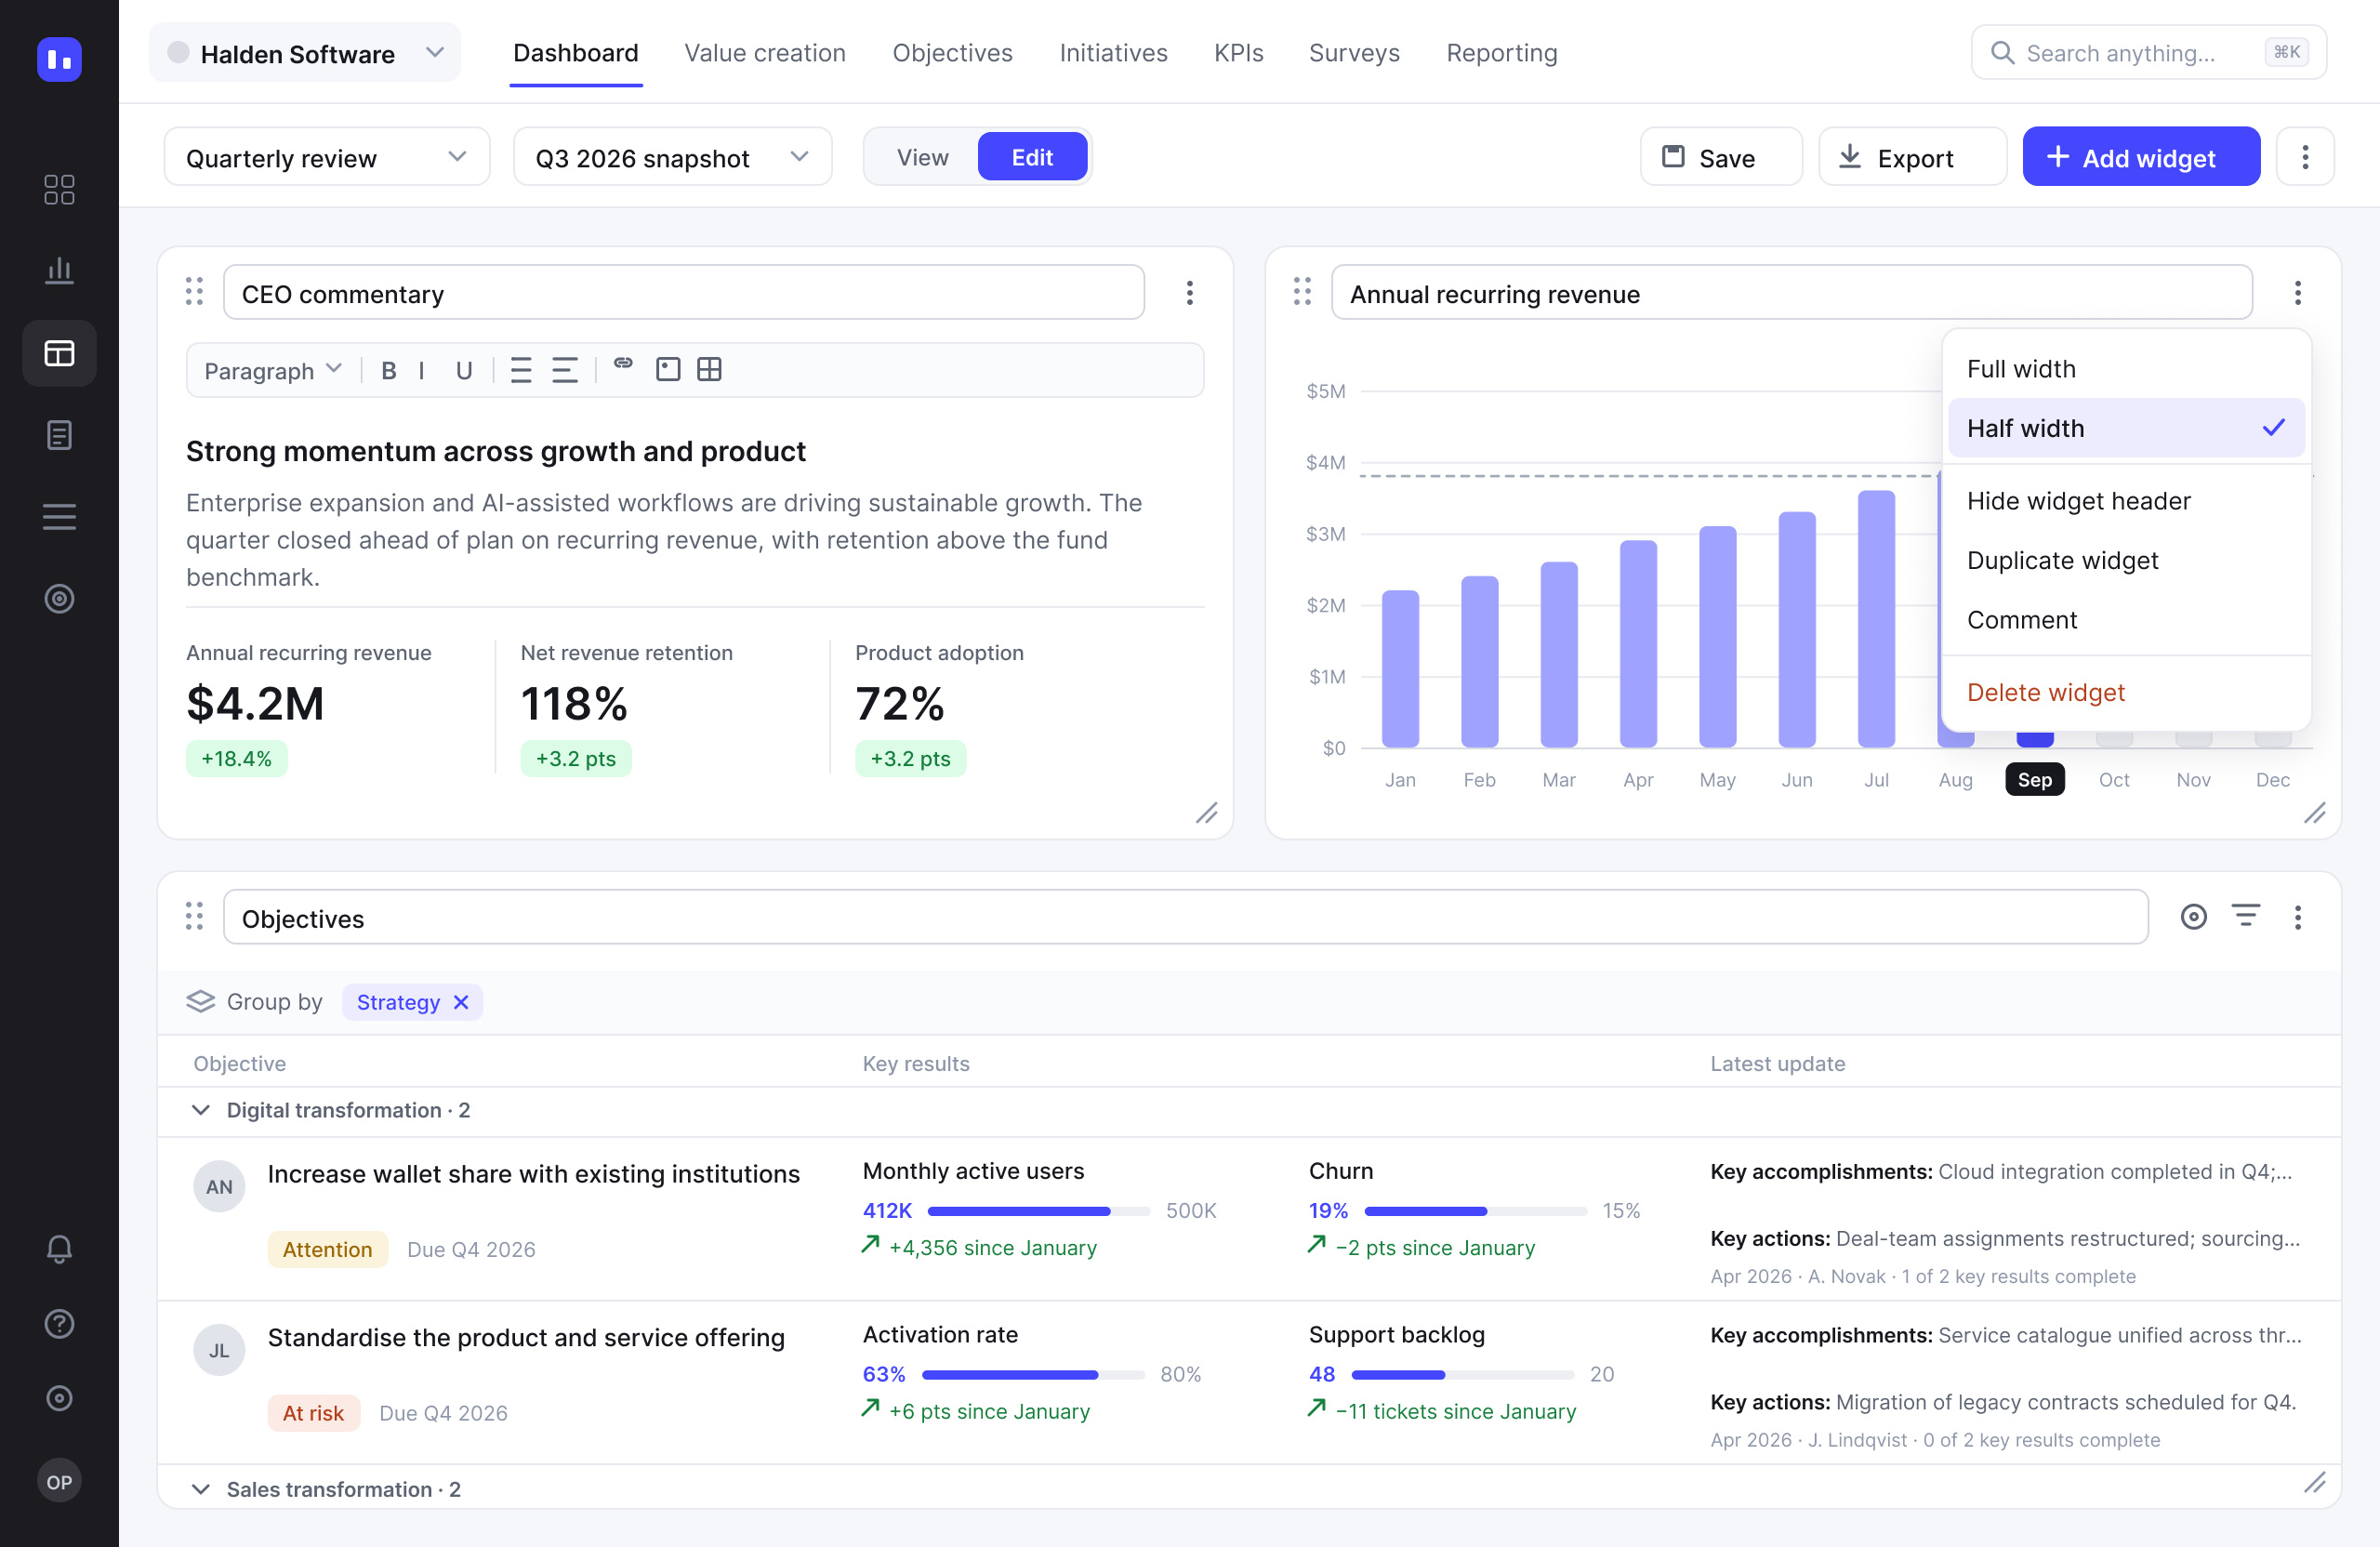This screenshot has width=2380, height=1547.
Task: Open the bar chart analytics sidebar icon
Action: click(59, 270)
